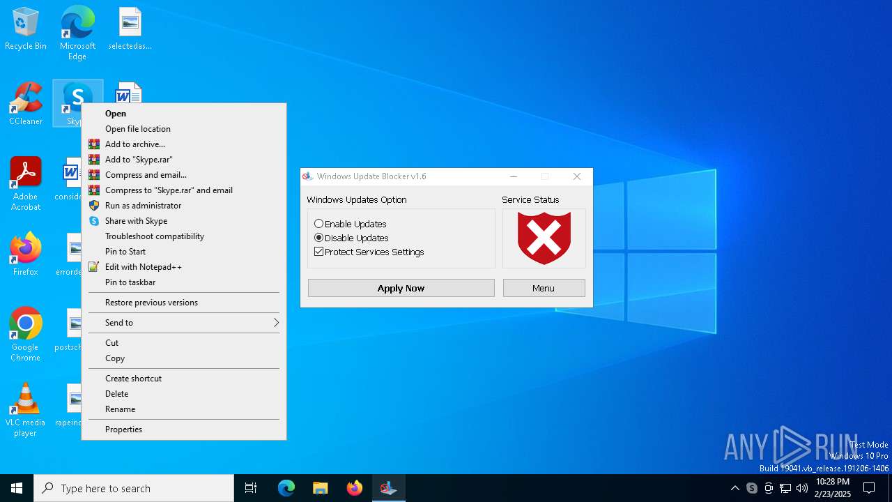Choose Copy in the context menu
Image resolution: width=892 pixels, height=502 pixels.
click(184, 358)
